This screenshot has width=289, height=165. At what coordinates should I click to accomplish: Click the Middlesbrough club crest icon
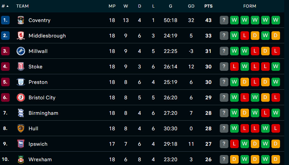pos(21,36)
